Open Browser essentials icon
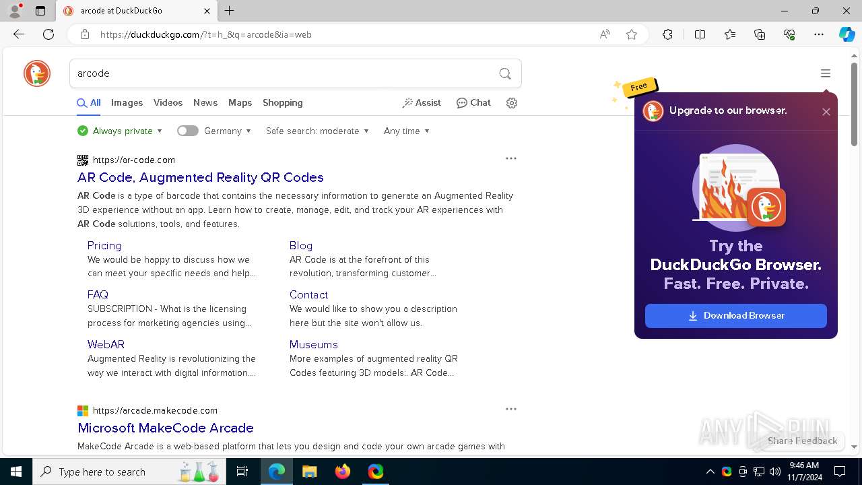The image size is (862, 485). click(789, 34)
